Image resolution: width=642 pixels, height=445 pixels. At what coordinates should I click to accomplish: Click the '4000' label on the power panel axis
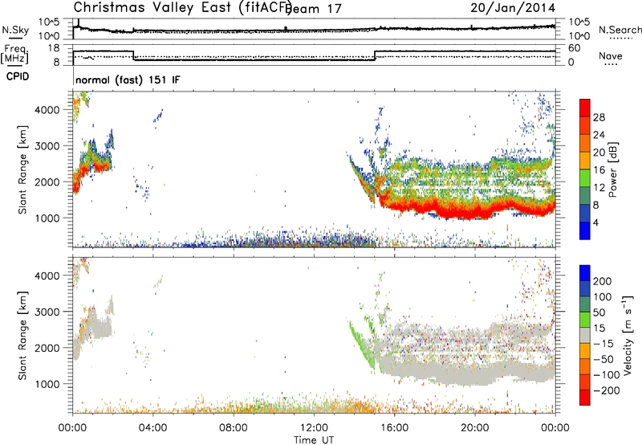pyautogui.click(x=47, y=110)
